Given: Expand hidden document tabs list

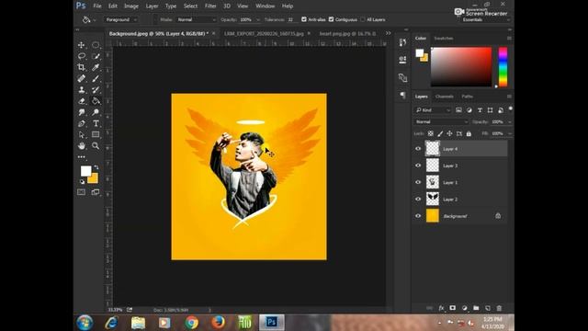Looking at the screenshot, I should pos(388,33).
